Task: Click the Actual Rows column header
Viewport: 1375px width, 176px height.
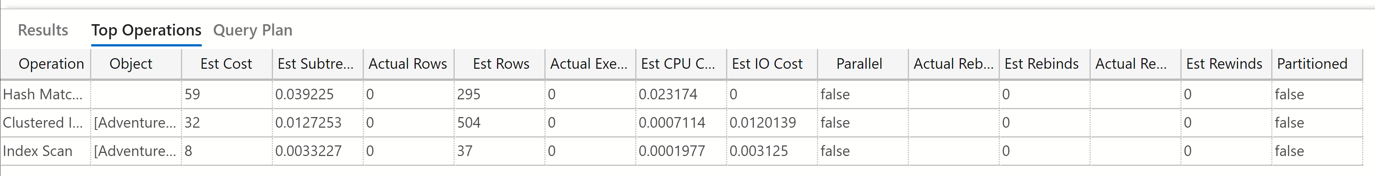Action: (408, 64)
